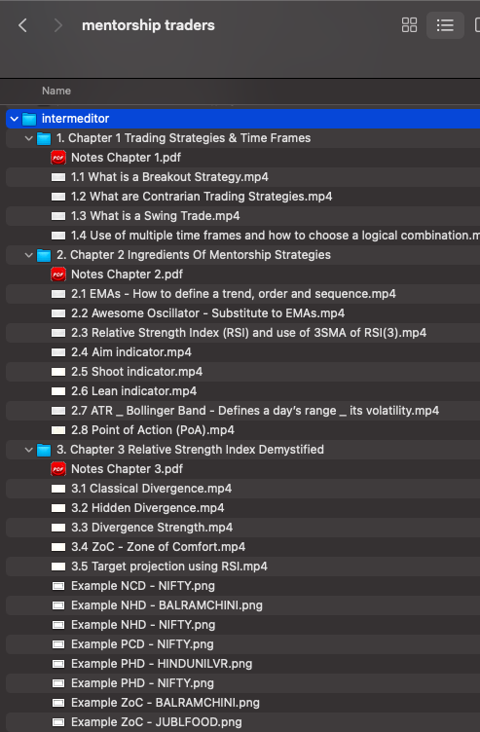
Task: Click the PDF icon for Notes Chapter 1.pdf
Action: pyautogui.click(x=58, y=158)
